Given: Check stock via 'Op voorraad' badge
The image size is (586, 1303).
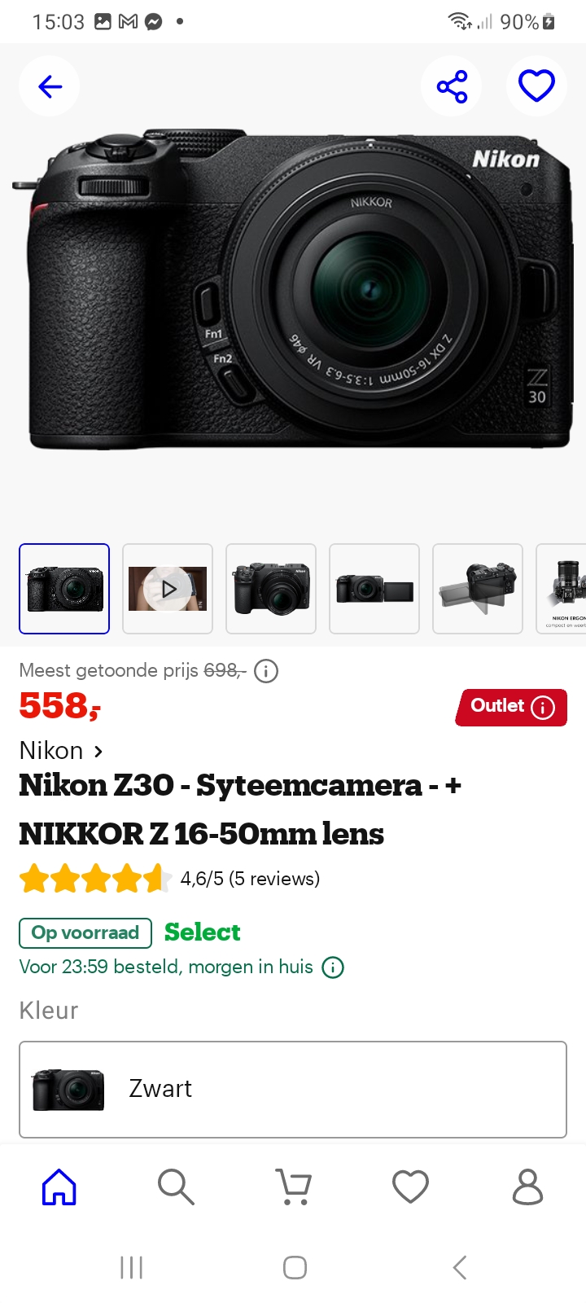Looking at the screenshot, I should coord(85,932).
